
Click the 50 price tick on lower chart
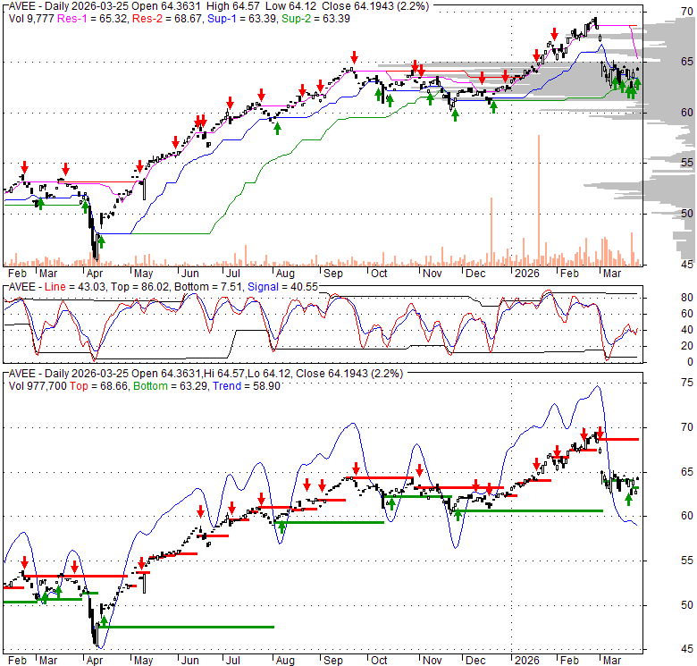[687, 604]
